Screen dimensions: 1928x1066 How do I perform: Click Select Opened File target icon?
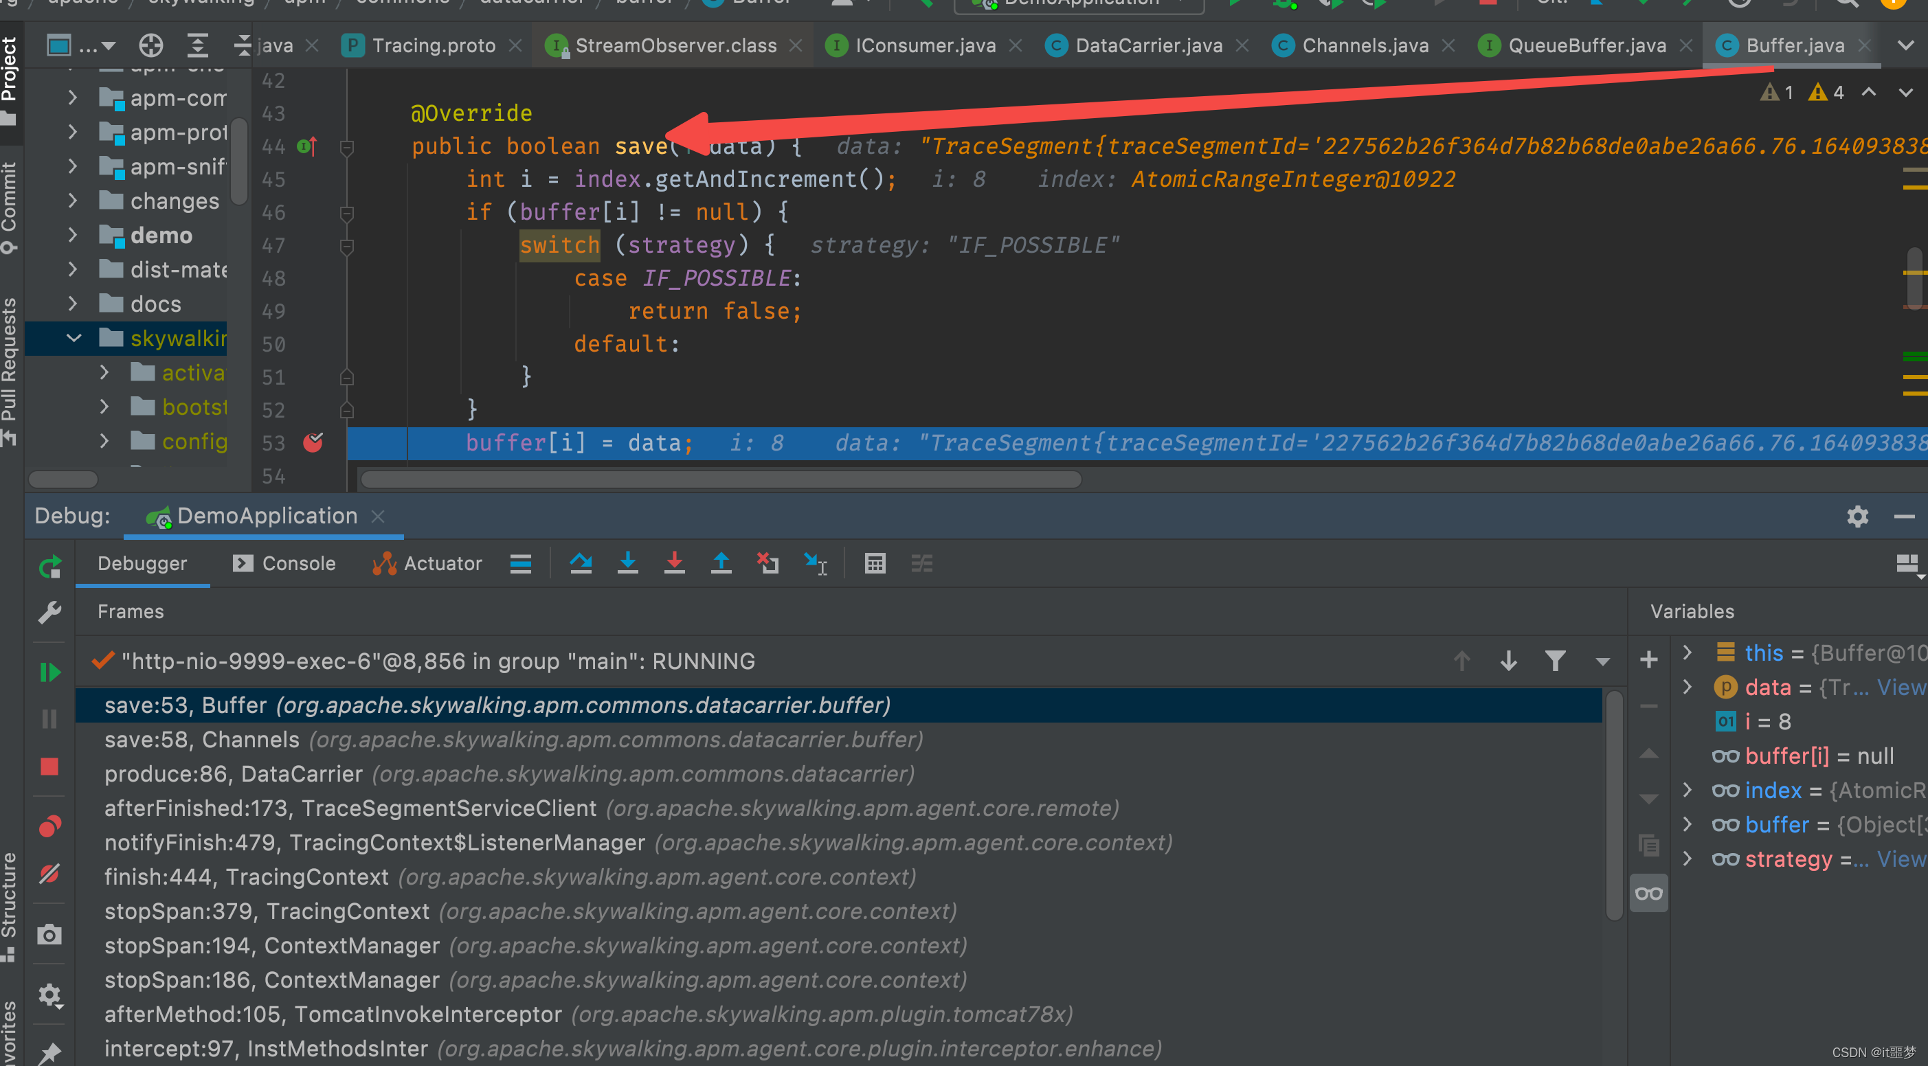pyautogui.click(x=151, y=45)
